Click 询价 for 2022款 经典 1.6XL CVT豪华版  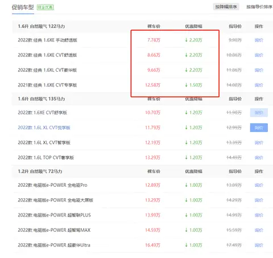coord(259,70)
